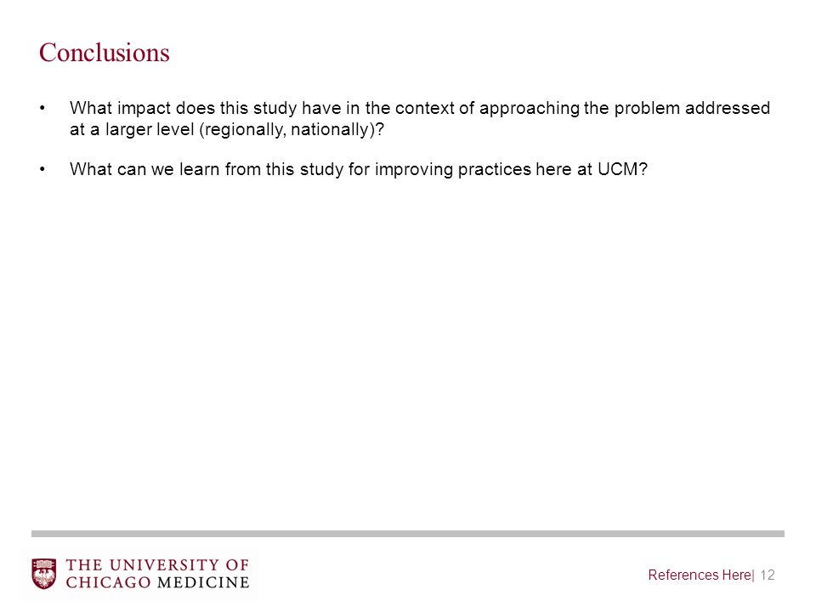
Task: Click the 'THE UNIVERSITY OF' logo text
Action: coord(157,565)
